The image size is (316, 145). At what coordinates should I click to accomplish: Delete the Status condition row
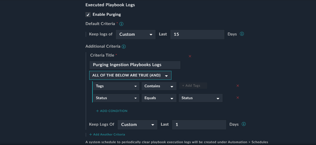(238, 98)
